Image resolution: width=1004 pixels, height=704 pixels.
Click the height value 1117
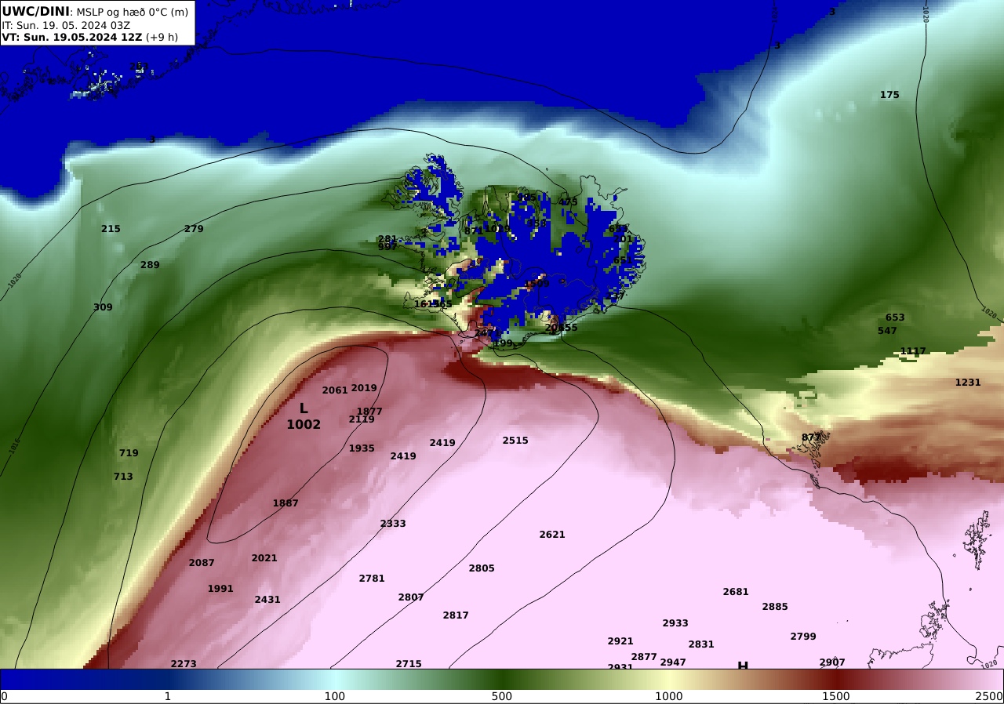[x=913, y=351]
